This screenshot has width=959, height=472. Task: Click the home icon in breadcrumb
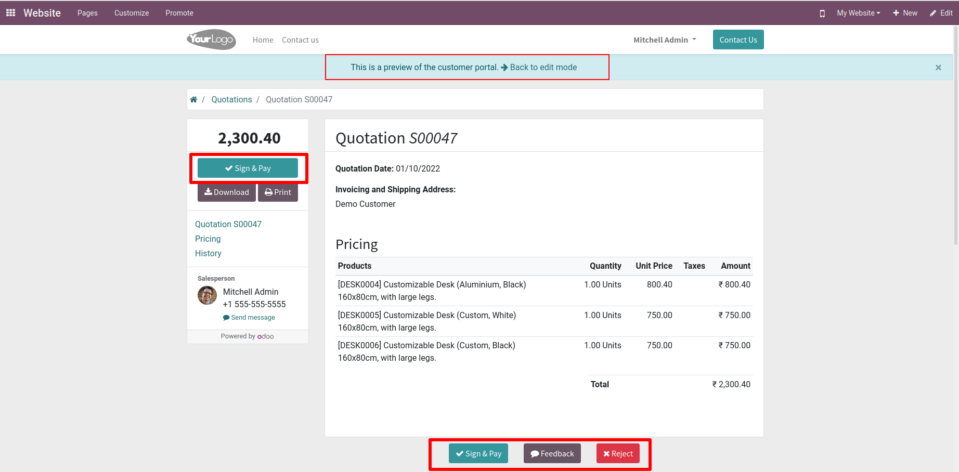[193, 99]
